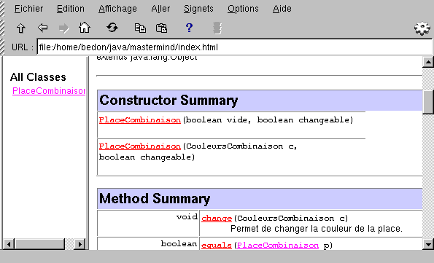This screenshot has height=263, width=434.
Task: Open PlaceCombinaison(boolean vide, boolean changeable) constructor link
Action: (140, 119)
